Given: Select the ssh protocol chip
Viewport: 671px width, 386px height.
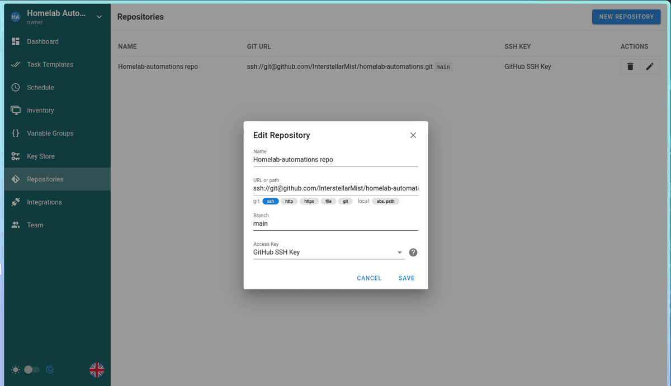Looking at the screenshot, I should (271, 201).
